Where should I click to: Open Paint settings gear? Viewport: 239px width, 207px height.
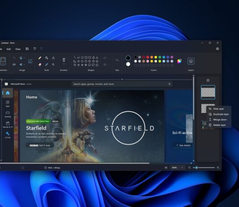click(x=218, y=49)
